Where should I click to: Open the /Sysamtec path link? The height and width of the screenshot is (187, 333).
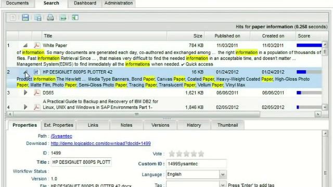(61, 136)
